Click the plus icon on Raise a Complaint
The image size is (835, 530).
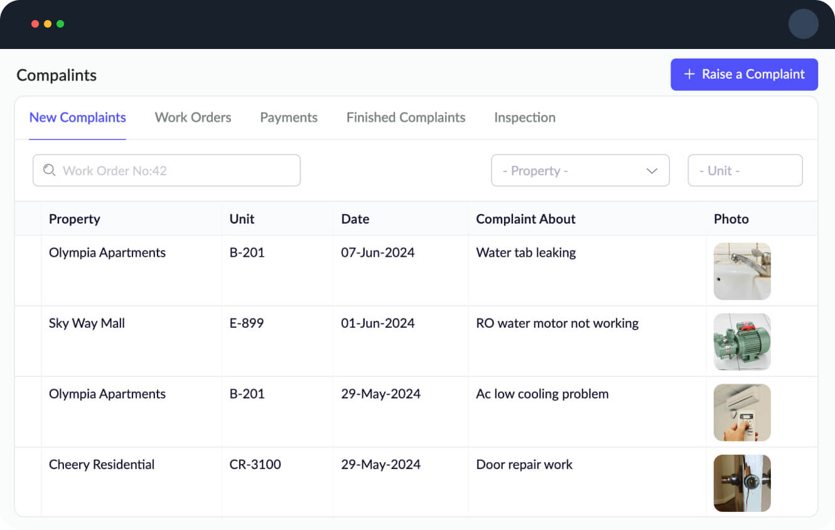[688, 74]
